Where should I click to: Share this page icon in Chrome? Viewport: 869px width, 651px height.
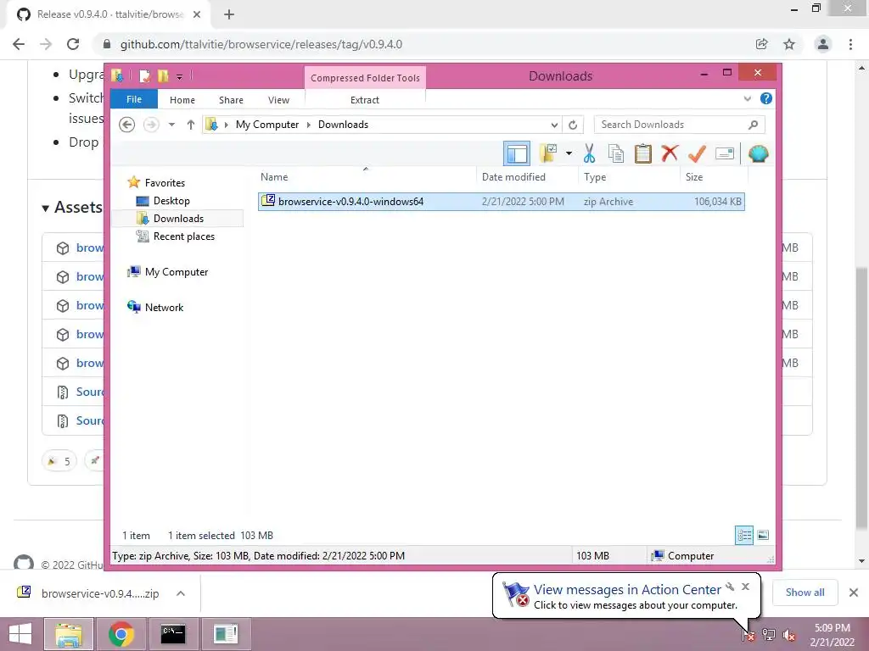pos(761,44)
